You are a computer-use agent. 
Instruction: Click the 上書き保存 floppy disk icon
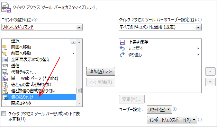[x=122, y=42]
